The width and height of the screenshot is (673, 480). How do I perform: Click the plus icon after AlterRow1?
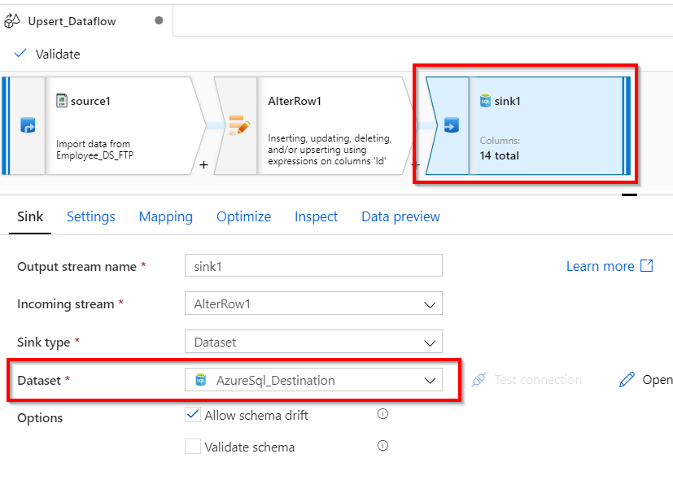pos(203,165)
